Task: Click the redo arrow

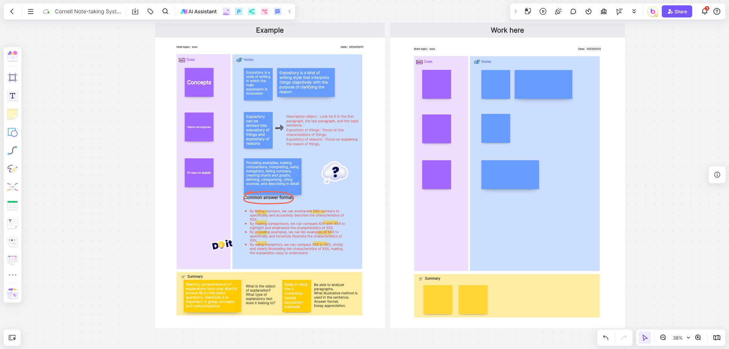Action: point(624,338)
